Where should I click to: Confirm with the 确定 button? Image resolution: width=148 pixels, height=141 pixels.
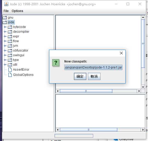(x=80, y=76)
